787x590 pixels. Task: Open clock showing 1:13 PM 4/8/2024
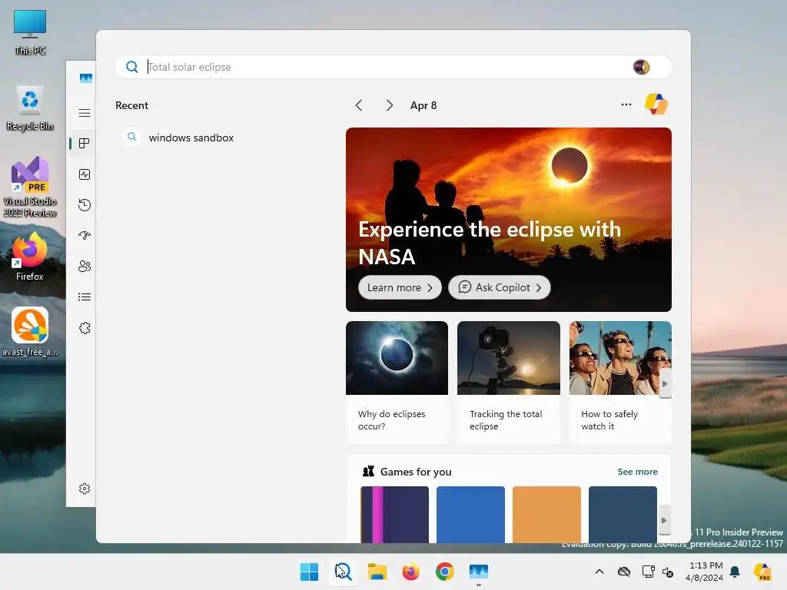tap(705, 572)
